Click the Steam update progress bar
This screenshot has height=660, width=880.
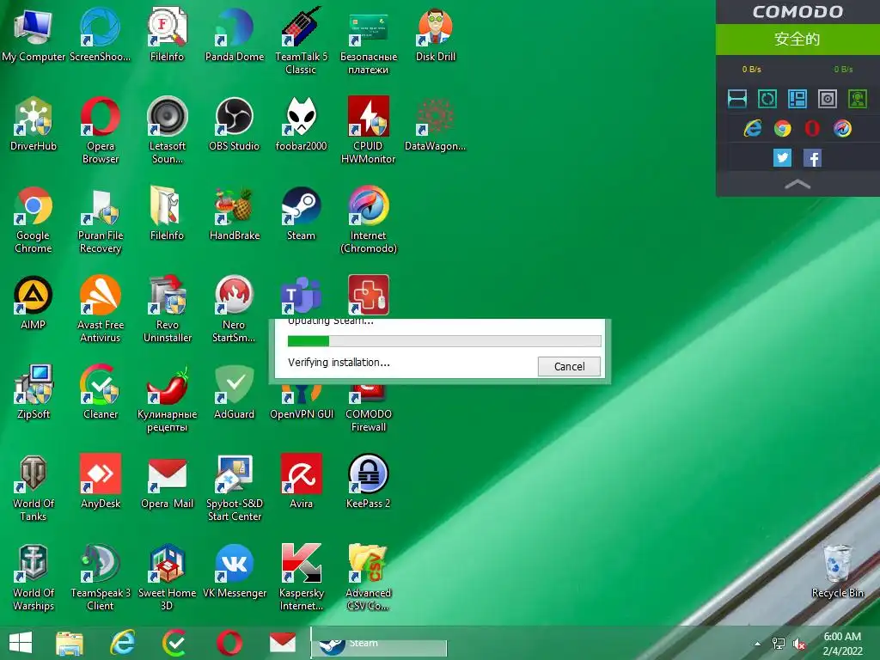click(444, 340)
